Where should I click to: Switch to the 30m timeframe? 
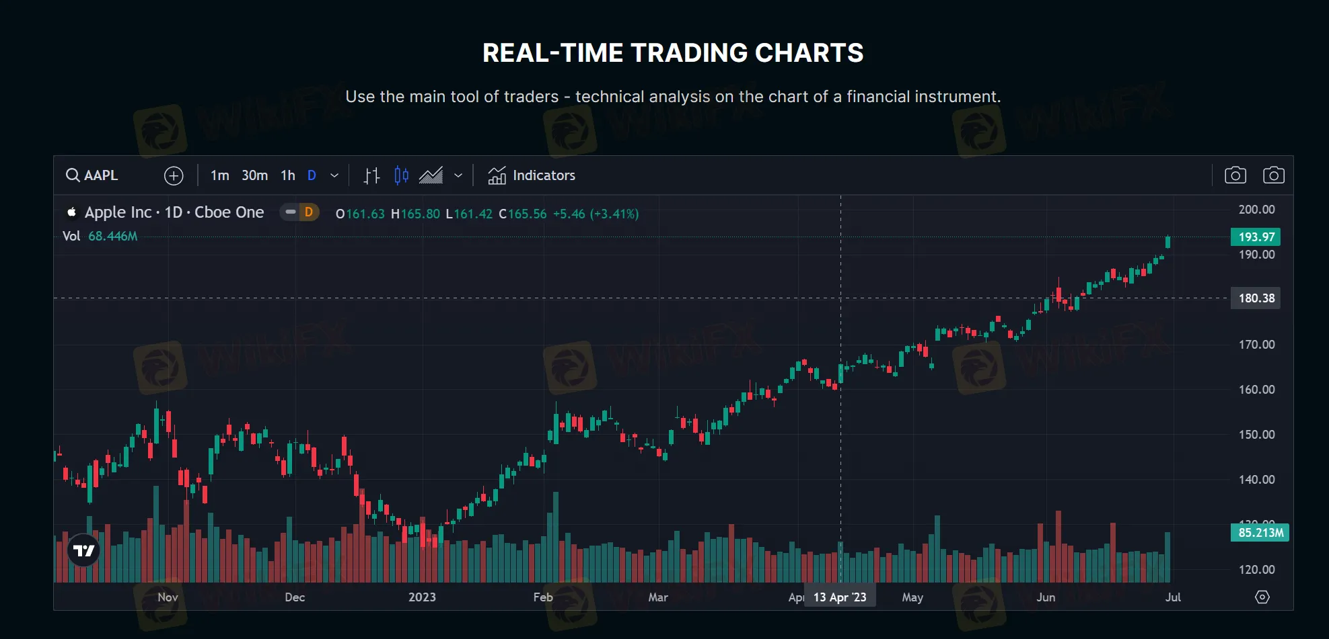254,175
